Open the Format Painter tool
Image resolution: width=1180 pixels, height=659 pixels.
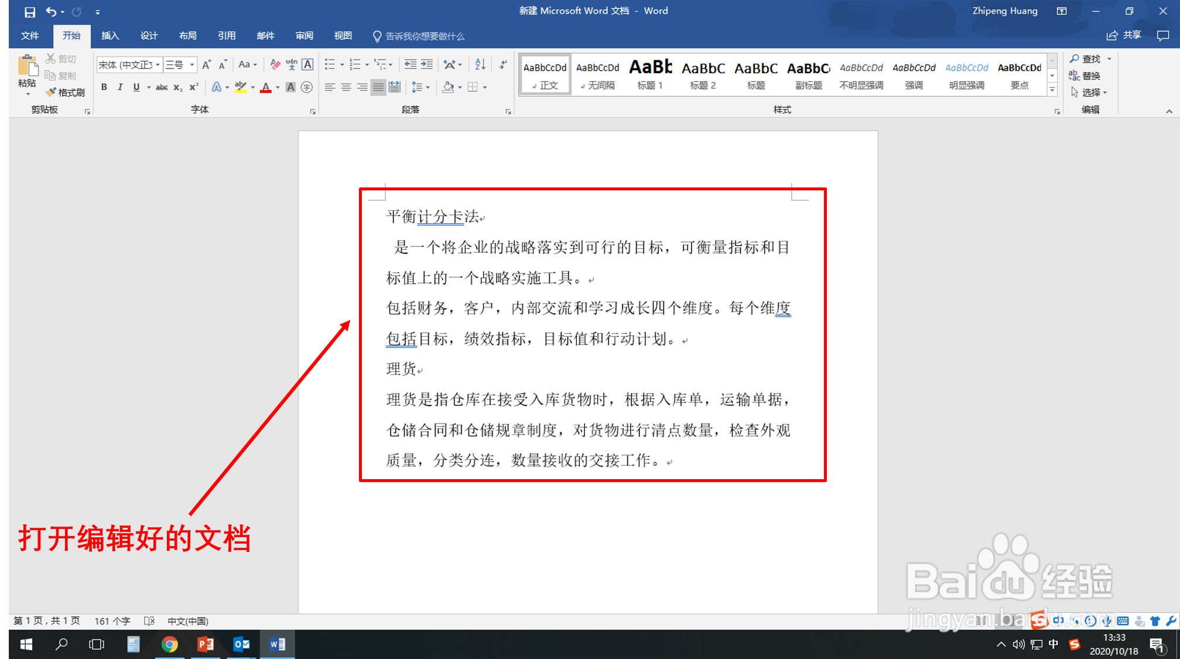64,92
